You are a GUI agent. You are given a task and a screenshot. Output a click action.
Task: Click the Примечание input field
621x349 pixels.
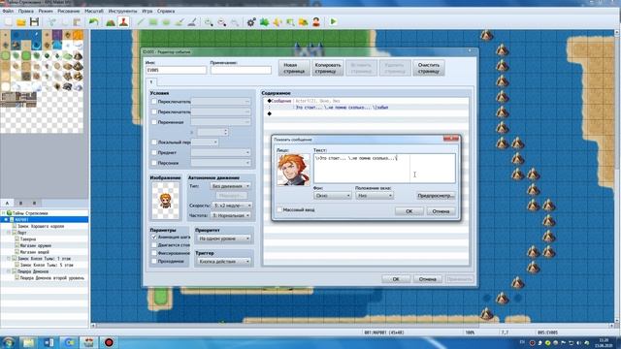point(241,70)
